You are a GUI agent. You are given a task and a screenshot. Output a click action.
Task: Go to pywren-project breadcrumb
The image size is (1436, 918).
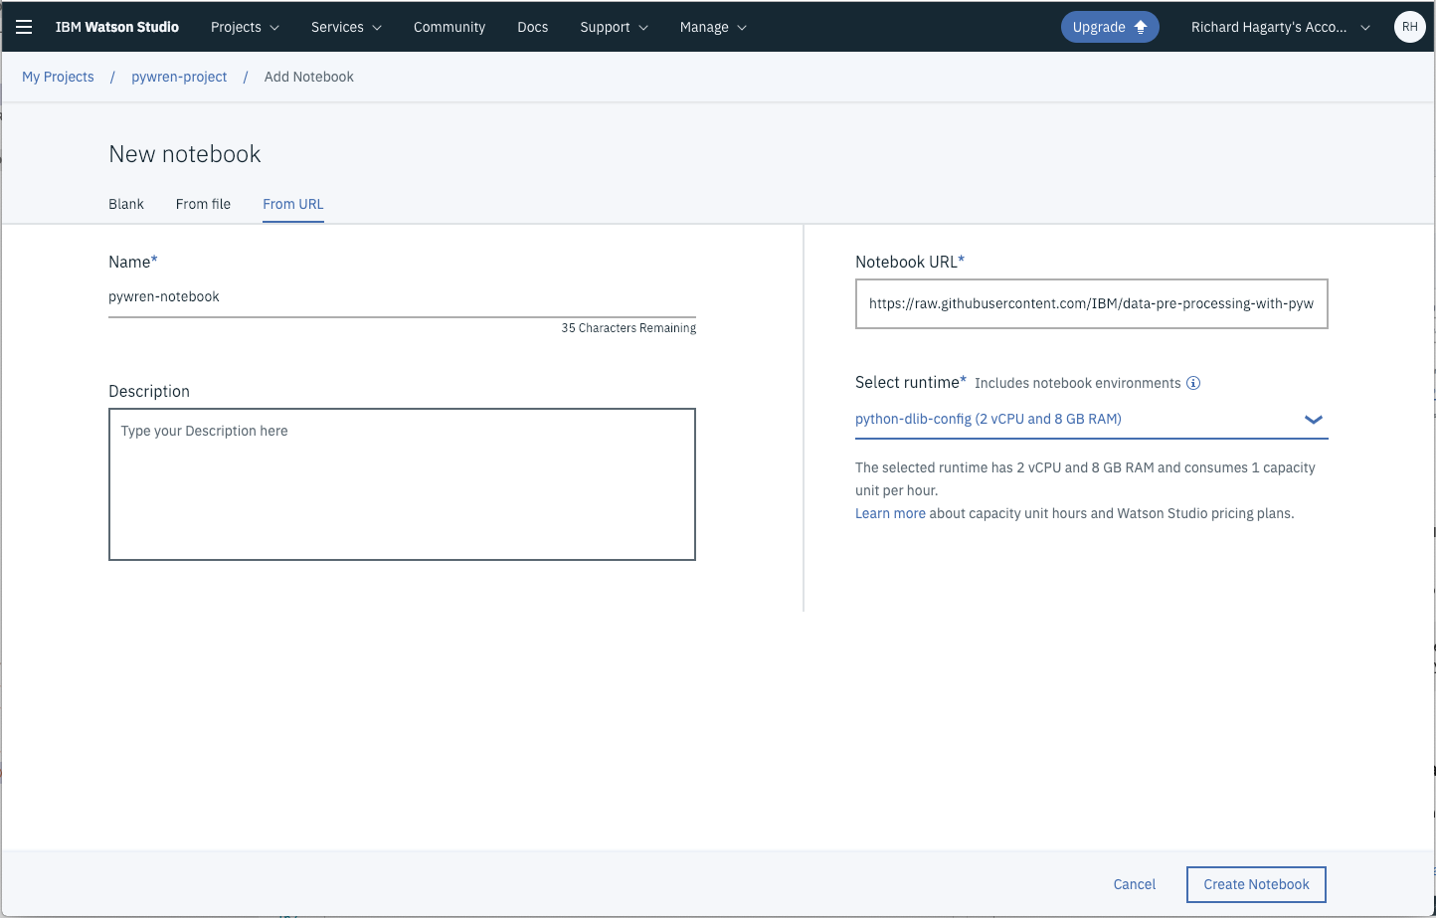click(179, 77)
